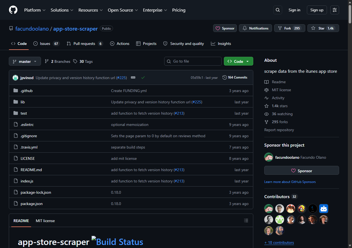Fork the repository via Fork button
The width and height of the screenshot is (352, 248).
pos(290,28)
